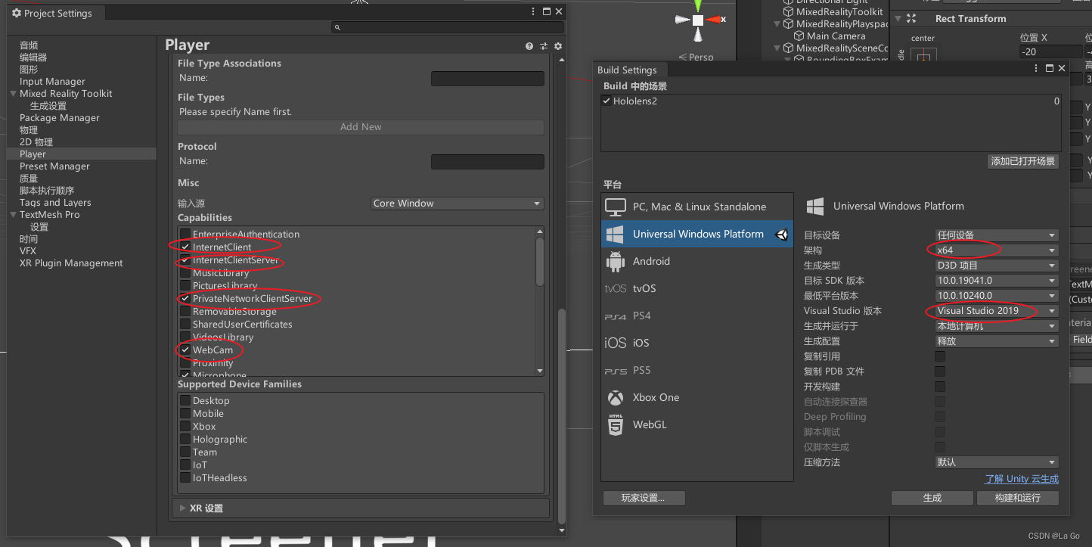Open 了解 Unity 云生成 link
Viewport: 1092px width, 547px height.
click(x=1021, y=479)
